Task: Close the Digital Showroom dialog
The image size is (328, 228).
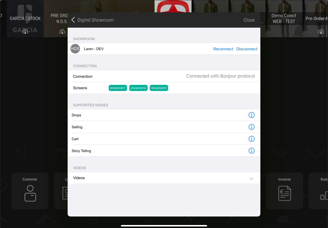Action: (x=249, y=20)
